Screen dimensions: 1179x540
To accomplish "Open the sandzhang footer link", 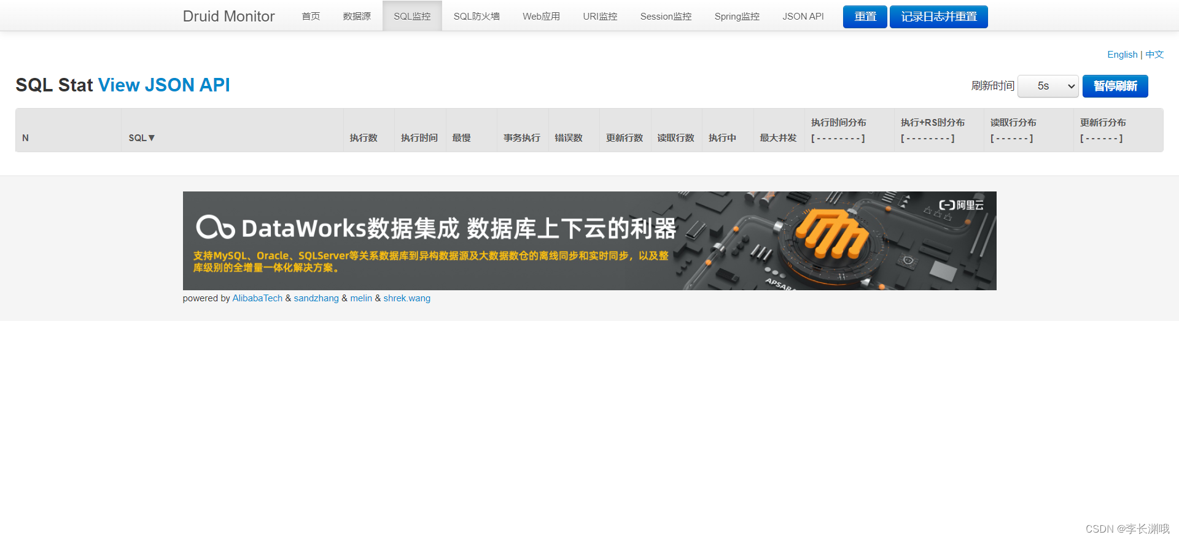I will [x=316, y=298].
